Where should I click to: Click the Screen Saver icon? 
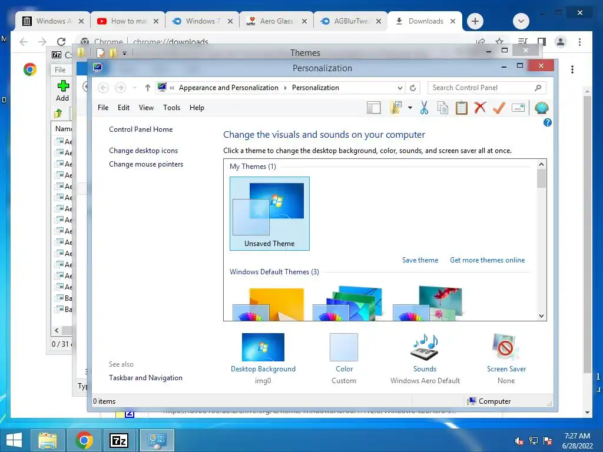(506, 347)
